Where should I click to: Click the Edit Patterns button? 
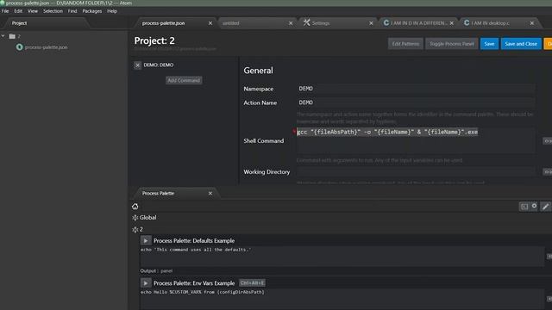tap(405, 44)
